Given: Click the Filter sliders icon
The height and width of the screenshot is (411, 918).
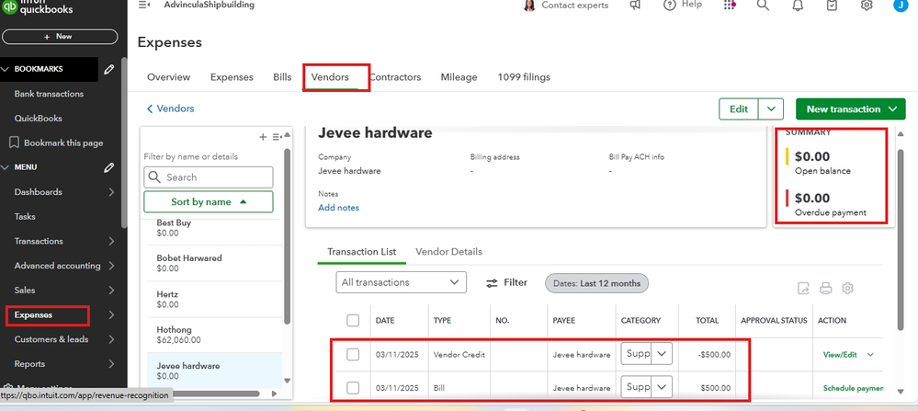Looking at the screenshot, I should click(x=492, y=283).
